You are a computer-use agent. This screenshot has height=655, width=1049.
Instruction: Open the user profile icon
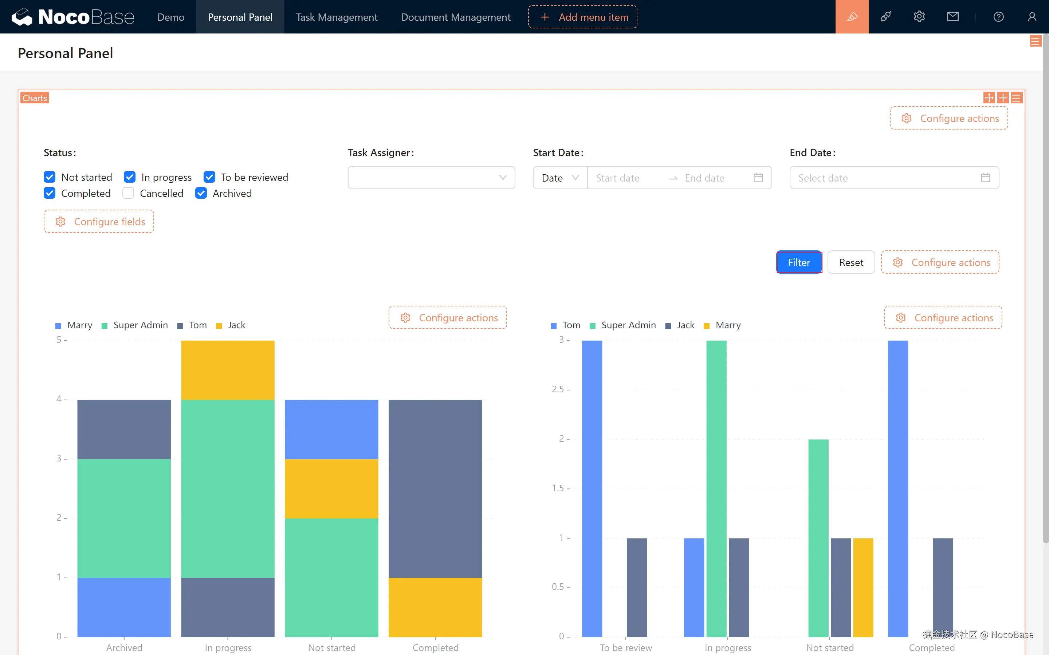click(x=1032, y=17)
